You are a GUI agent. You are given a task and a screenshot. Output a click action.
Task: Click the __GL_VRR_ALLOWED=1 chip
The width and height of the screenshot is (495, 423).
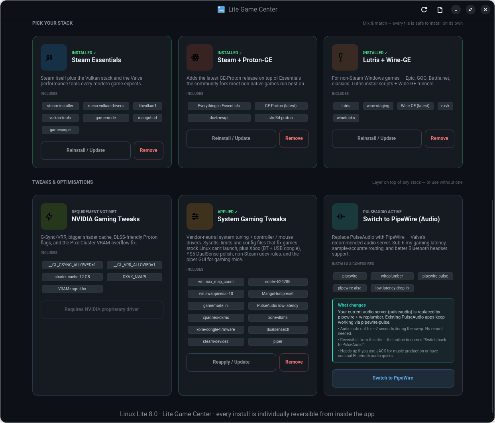point(134,265)
